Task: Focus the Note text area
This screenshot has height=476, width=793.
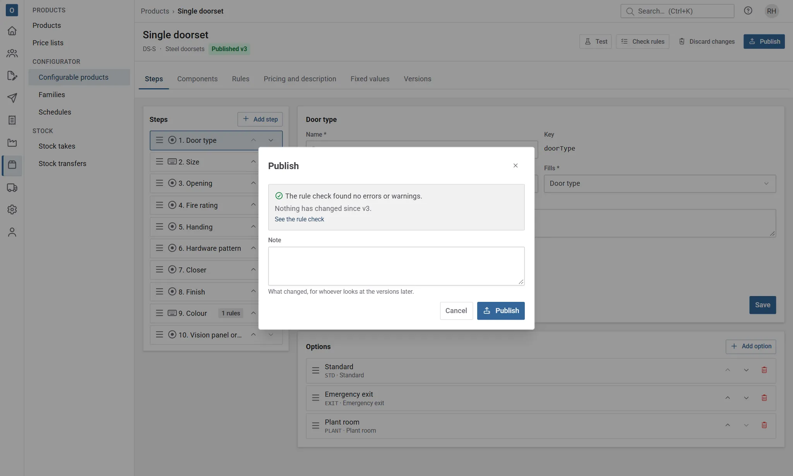Action: pos(396,266)
